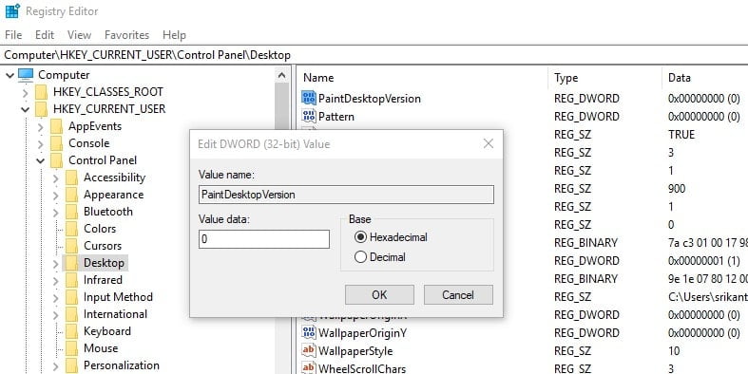Click the International folder icon
The height and width of the screenshot is (374, 748).
[72, 314]
